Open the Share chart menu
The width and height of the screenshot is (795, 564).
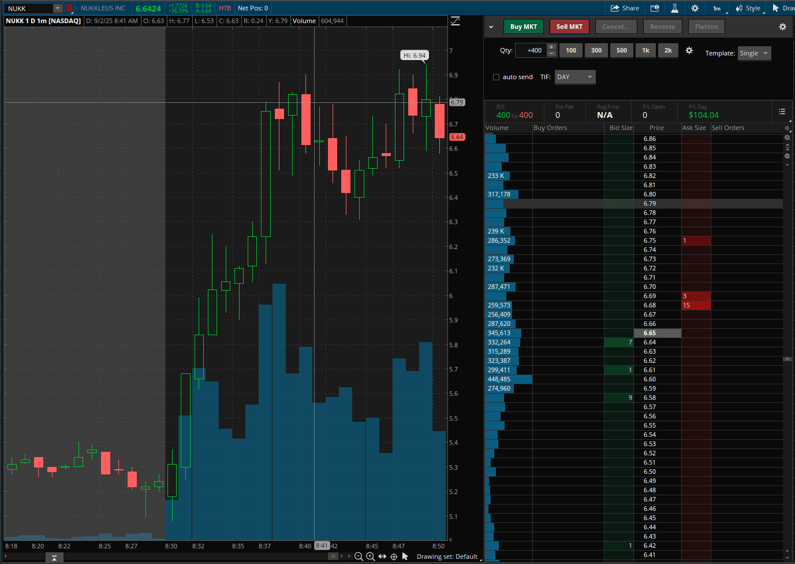(625, 8)
